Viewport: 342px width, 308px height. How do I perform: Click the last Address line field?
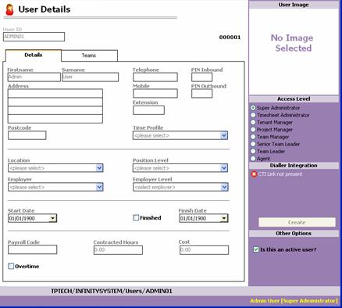55,119
